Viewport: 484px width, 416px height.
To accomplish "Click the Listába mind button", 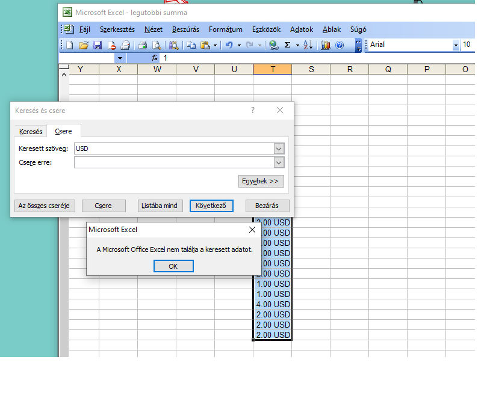I will pyautogui.click(x=160, y=206).
